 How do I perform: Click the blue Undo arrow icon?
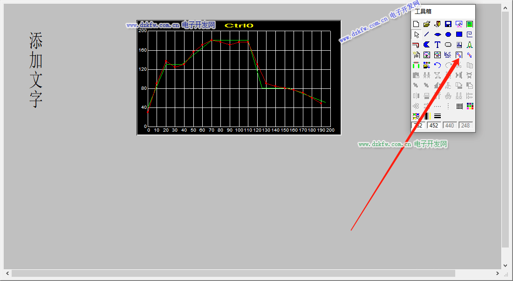[438, 65]
